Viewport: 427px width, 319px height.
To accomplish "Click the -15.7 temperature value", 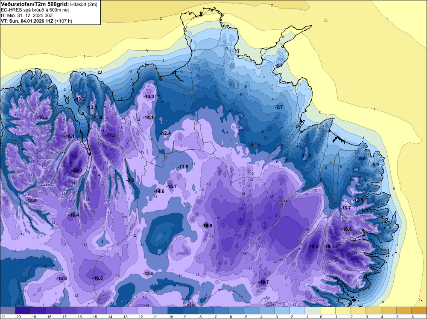I will [x=172, y=186].
